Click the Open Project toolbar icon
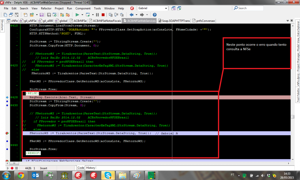The width and height of the screenshot is (300, 180). [x=55, y=15]
